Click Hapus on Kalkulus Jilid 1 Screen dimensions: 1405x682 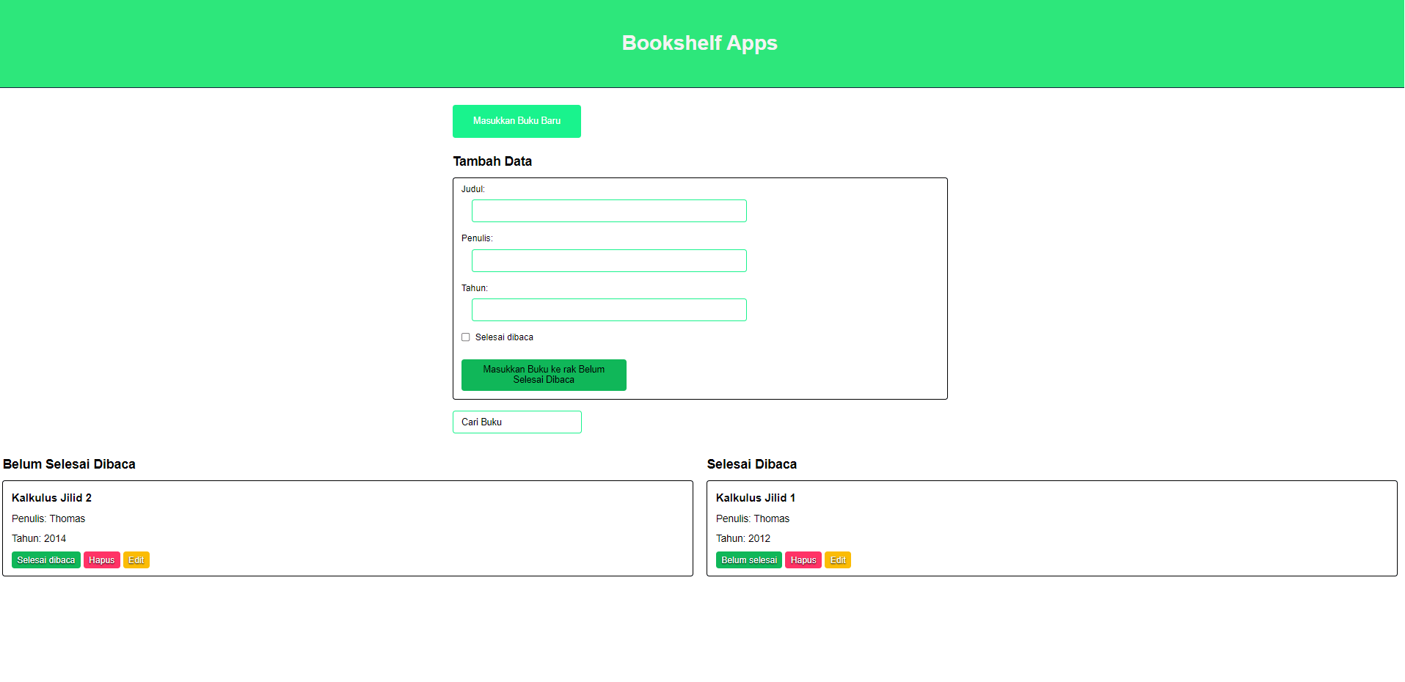click(803, 560)
